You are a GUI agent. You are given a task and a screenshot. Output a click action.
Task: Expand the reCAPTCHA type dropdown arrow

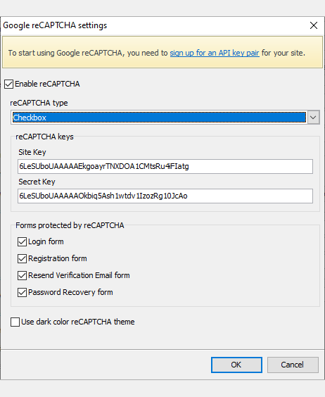pos(313,118)
